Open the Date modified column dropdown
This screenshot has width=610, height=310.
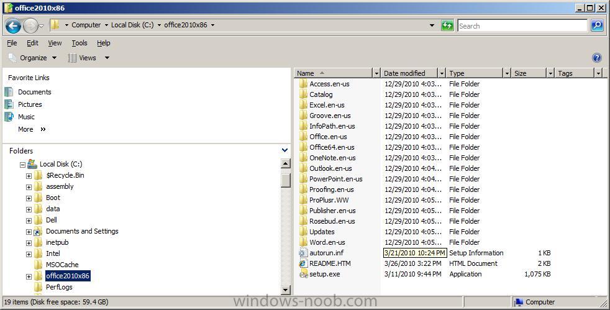(x=442, y=73)
